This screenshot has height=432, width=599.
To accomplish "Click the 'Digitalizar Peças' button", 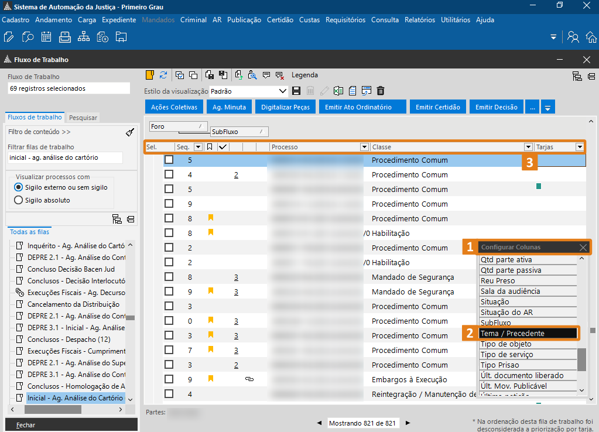I will click(x=285, y=107).
